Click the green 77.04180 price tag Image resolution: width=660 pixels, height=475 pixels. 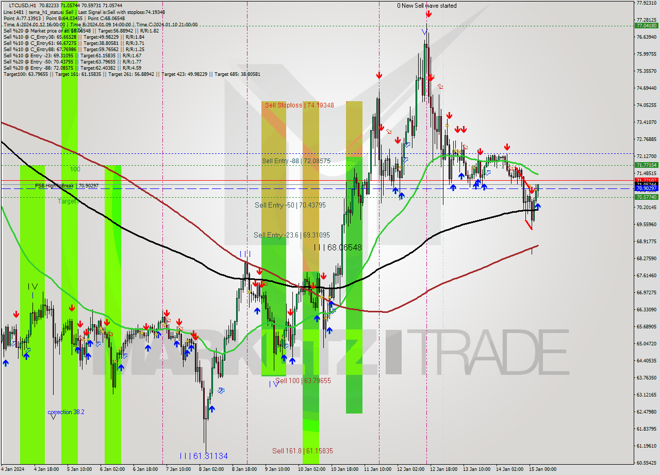[646, 25]
